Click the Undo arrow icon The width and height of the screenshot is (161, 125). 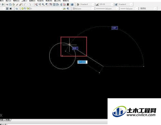click(x=25, y=5)
